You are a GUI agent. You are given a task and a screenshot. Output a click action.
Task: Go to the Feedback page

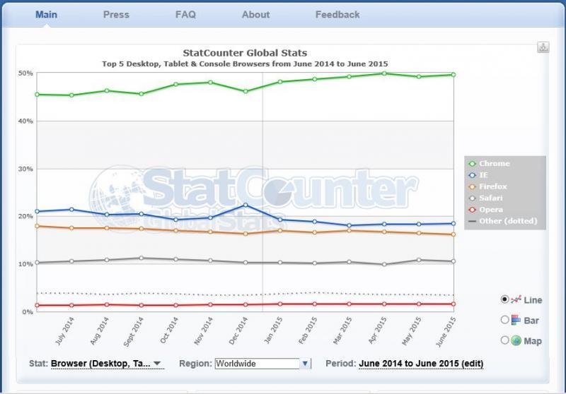(337, 14)
